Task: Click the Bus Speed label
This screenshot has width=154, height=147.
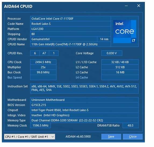Action: click(15, 77)
